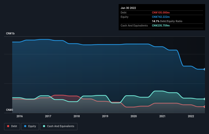Viewport: 209px width, 134px height.
Task: Click the teal Cash And Equivalents legend dot
Action: [44, 126]
